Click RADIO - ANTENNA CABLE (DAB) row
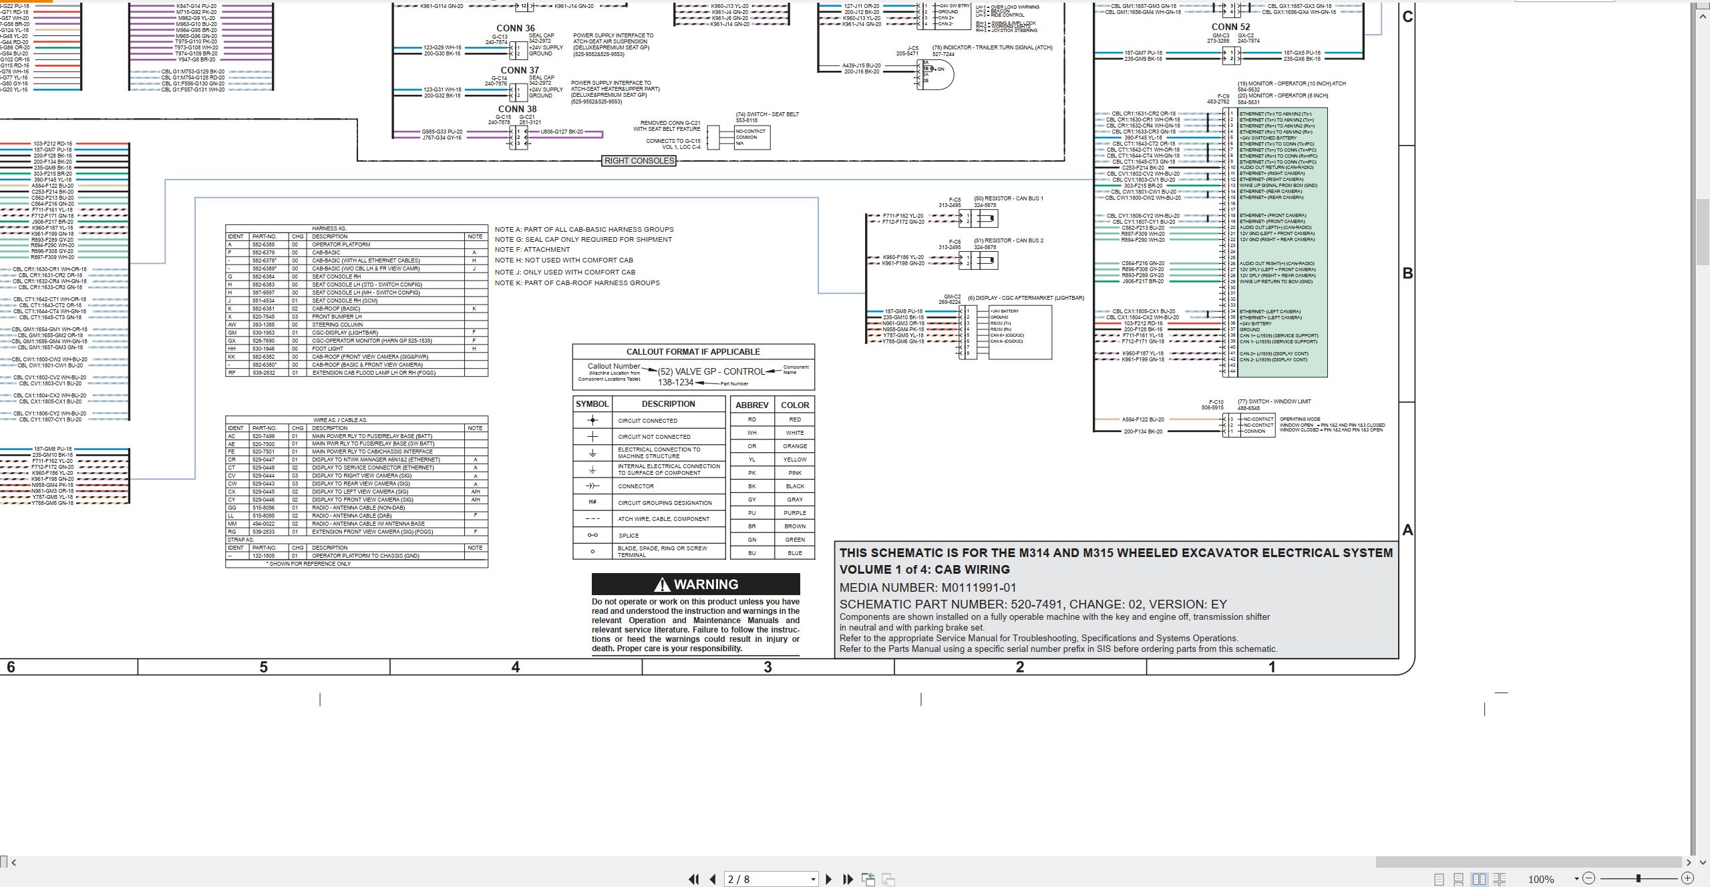 click(357, 516)
